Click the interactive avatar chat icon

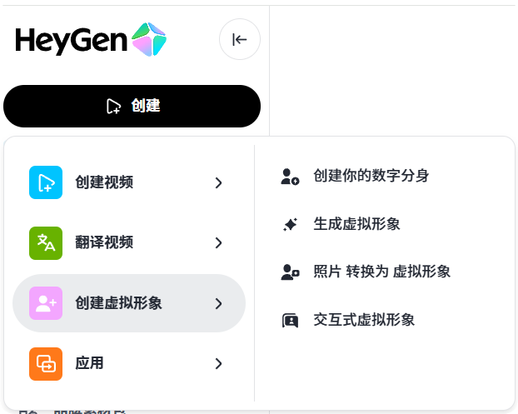pyautogui.click(x=290, y=320)
